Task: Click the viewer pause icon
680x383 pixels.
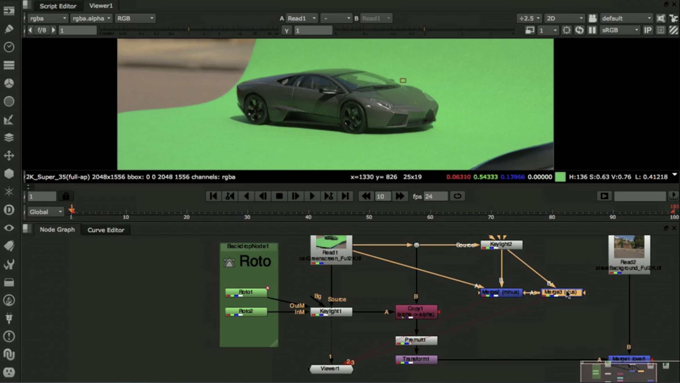Action: point(592,30)
